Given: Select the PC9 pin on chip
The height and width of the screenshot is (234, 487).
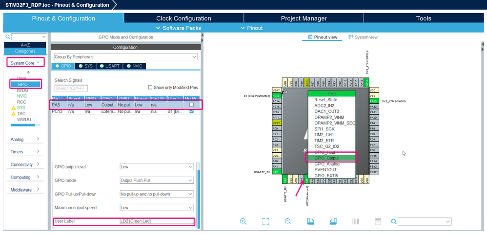Looking at the screenshot, I should (x=374, y=134).
